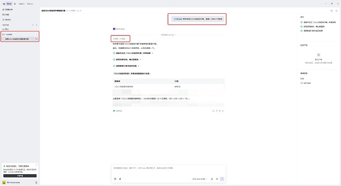Click the icon left of send button
The height and width of the screenshot is (186, 341).
point(217,179)
